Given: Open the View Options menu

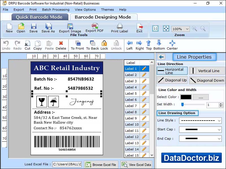Looking at the screenshot, I should coord(85,10).
